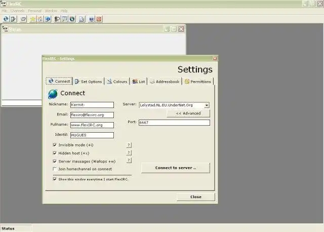Switch to the Permittions tab
The image size is (324, 232).
(x=198, y=82)
